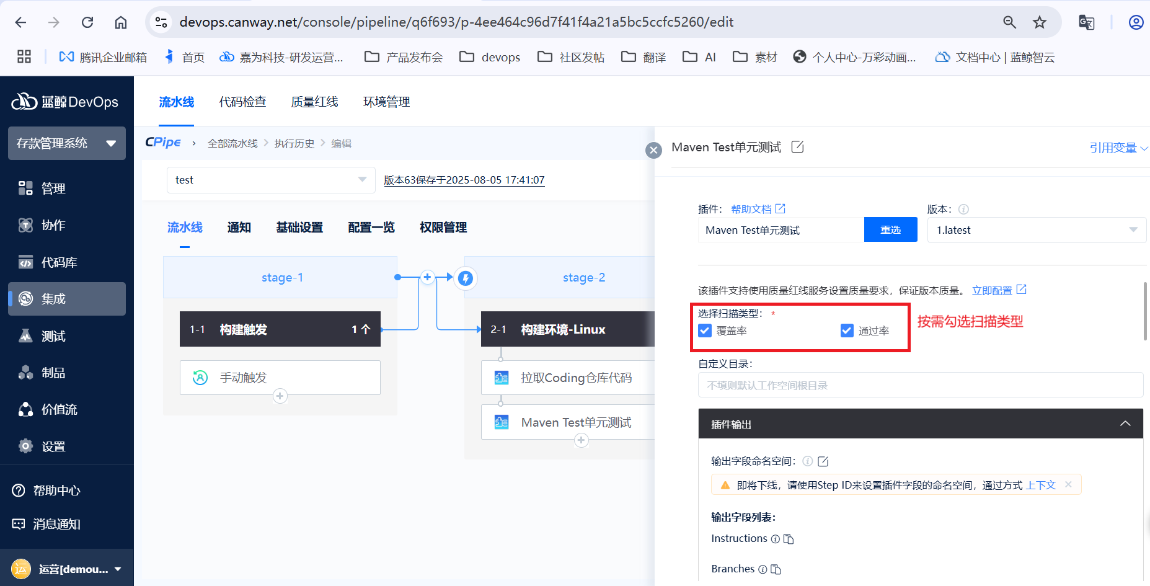Open the 基础设置 tab
The height and width of the screenshot is (586, 1150).
(299, 228)
